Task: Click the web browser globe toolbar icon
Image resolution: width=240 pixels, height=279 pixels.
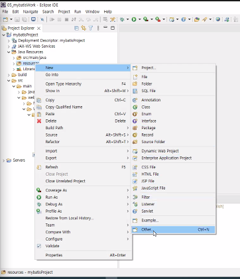Action: [218, 19]
